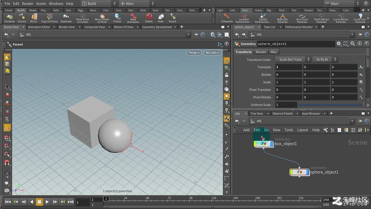Switch to the Geometry Spreadsheet tab

point(157,27)
